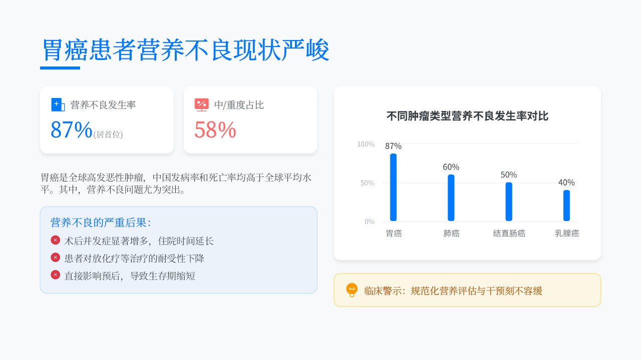Click chart title 不同肿瘤类型营养不良发生率对比
The height and width of the screenshot is (360, 641).
[467, 116]
